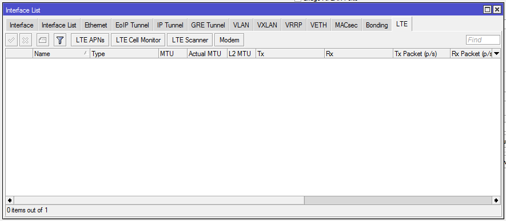Viewport: 506px width, 221px height.
Task: Go to the VLAN tab
Action: pyautogui.click(x=241, y=25)
